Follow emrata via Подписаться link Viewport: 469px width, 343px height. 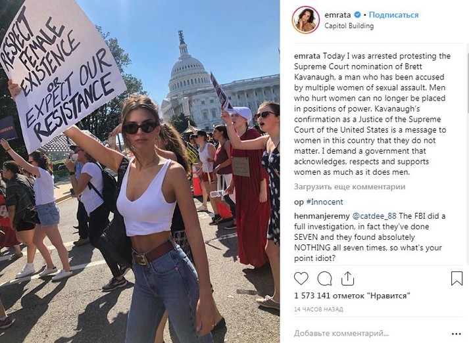(x=393, y=14)
